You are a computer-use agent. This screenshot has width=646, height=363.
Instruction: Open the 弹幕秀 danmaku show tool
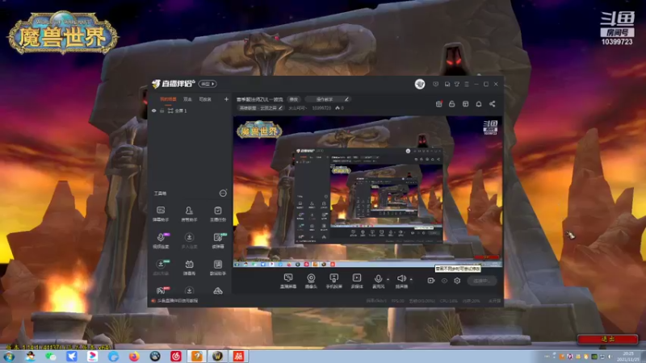point(189,268)
